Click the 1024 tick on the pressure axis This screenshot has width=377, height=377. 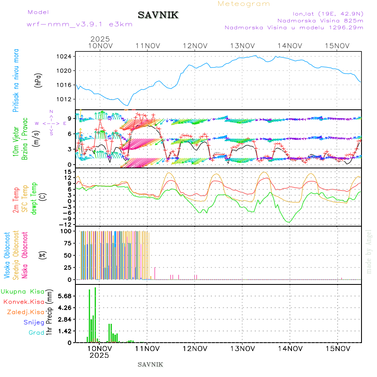(x=66, y=56)
